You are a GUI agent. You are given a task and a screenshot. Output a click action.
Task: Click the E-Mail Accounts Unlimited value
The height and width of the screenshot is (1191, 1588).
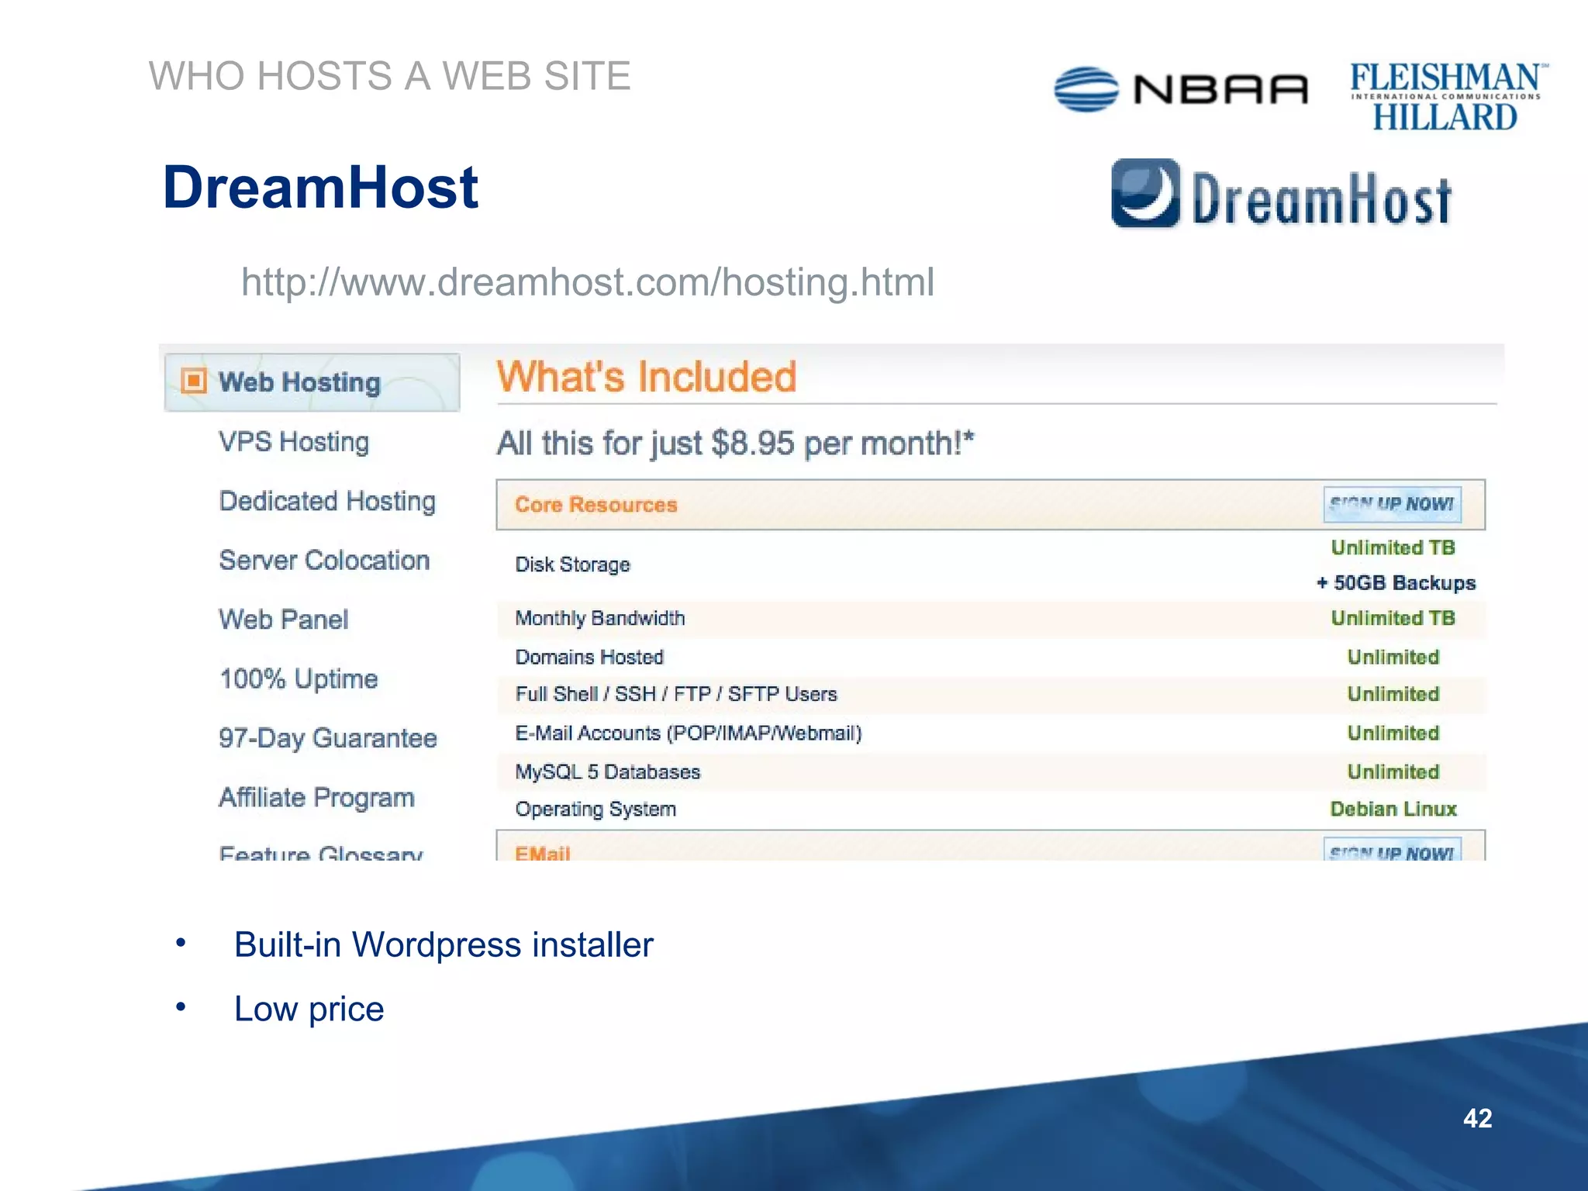click(x=1393, y=733)
